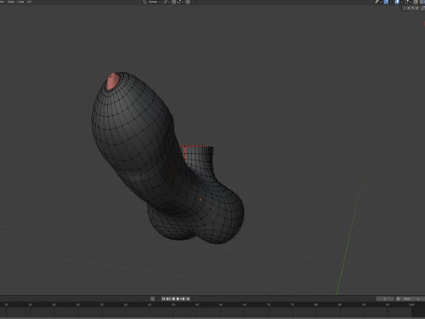Toggle the snapping magnet icon

pos(174,2)
